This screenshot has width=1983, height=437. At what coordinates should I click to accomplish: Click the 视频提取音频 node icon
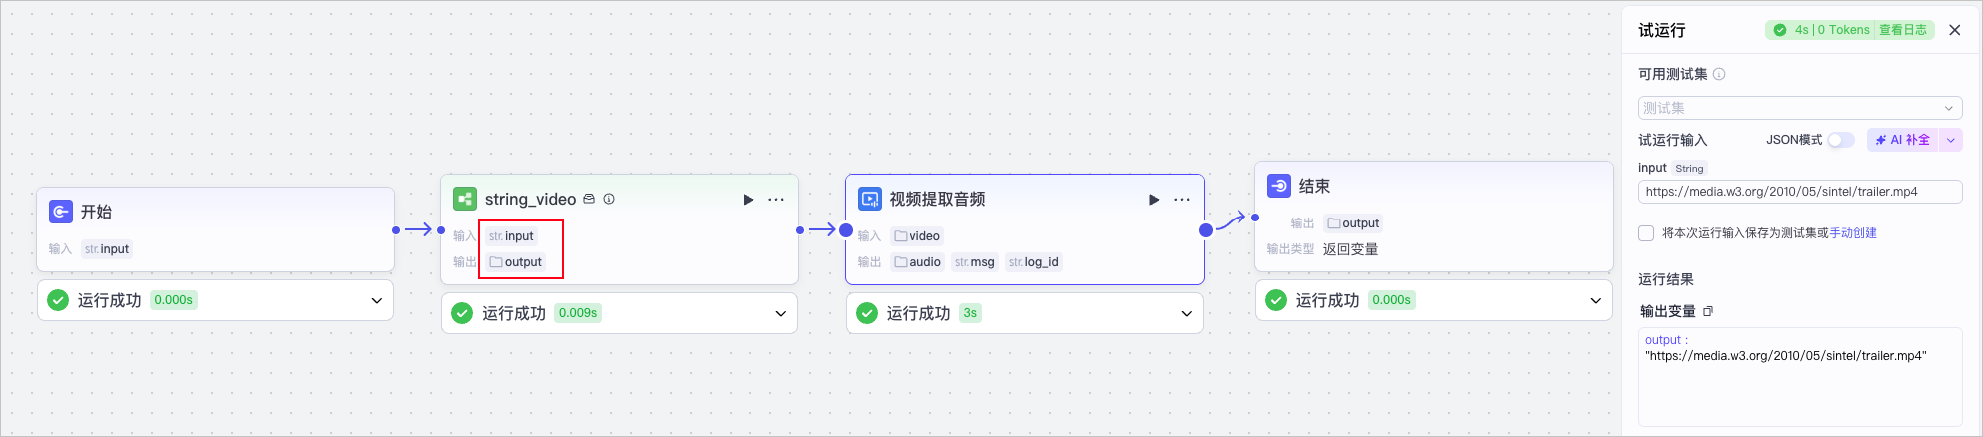point(870,199)
